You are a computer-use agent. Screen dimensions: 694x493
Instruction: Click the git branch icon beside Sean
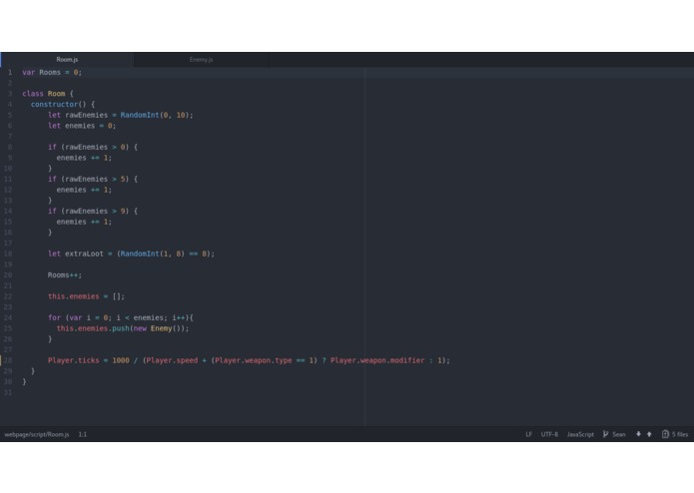click(605, 434)
